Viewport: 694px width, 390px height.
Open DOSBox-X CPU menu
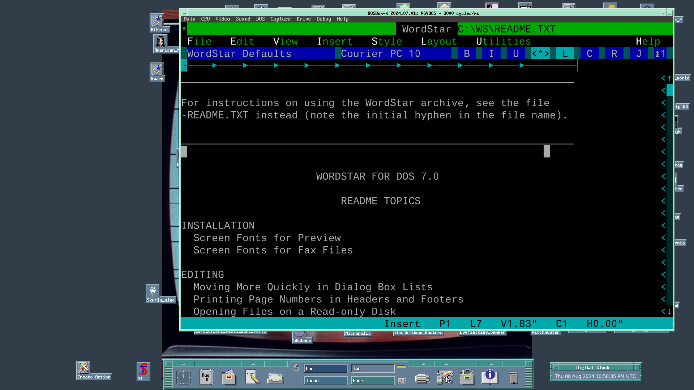[205, 19]
